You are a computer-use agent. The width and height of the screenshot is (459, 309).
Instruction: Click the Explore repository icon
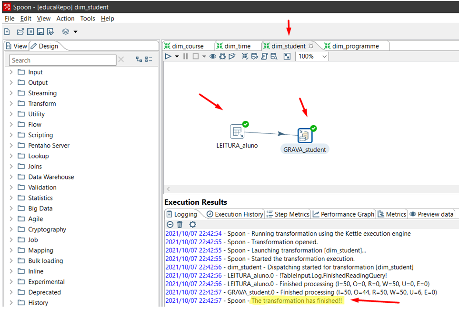tap(30, 31)
